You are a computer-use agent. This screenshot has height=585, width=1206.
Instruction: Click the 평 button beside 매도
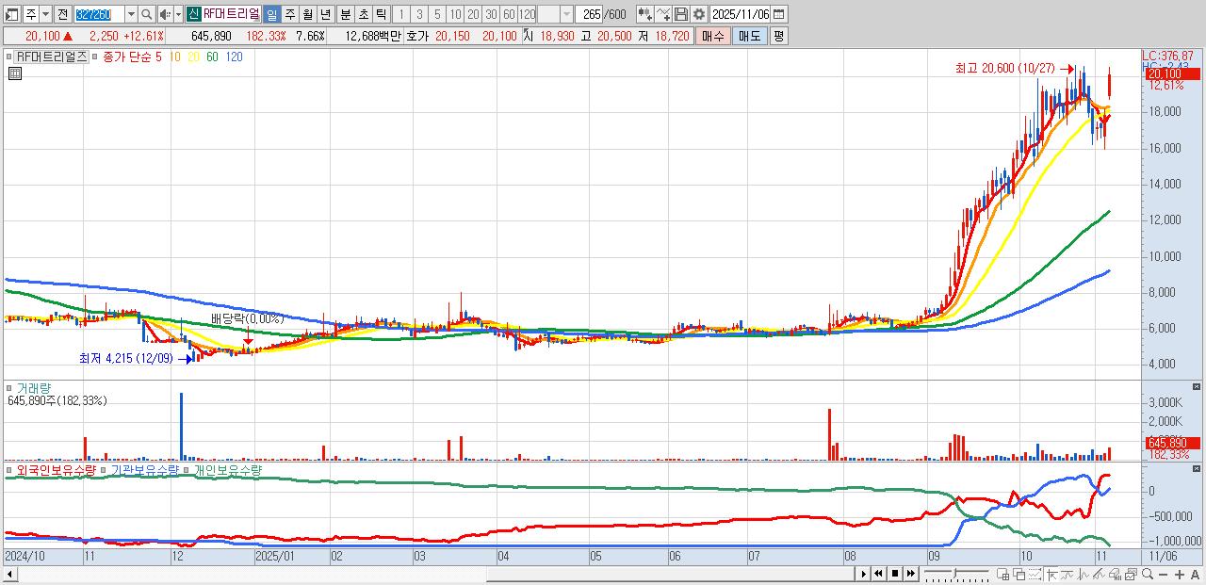tap(778, 36)
